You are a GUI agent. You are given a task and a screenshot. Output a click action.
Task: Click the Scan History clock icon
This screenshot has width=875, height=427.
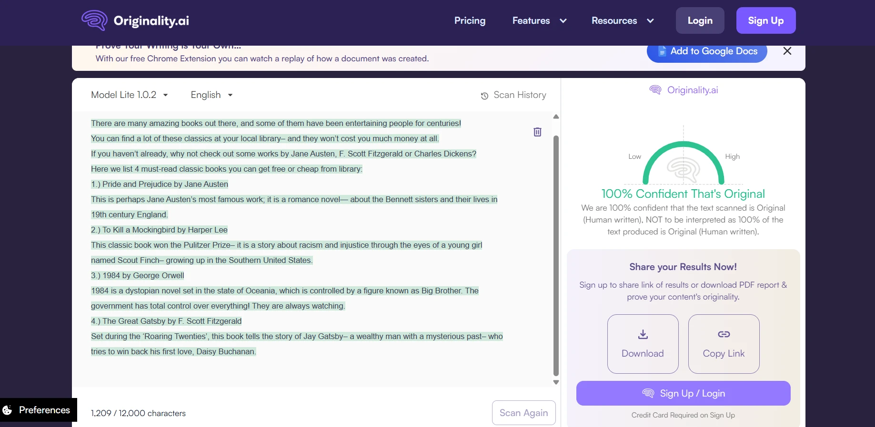click(484, 96)
